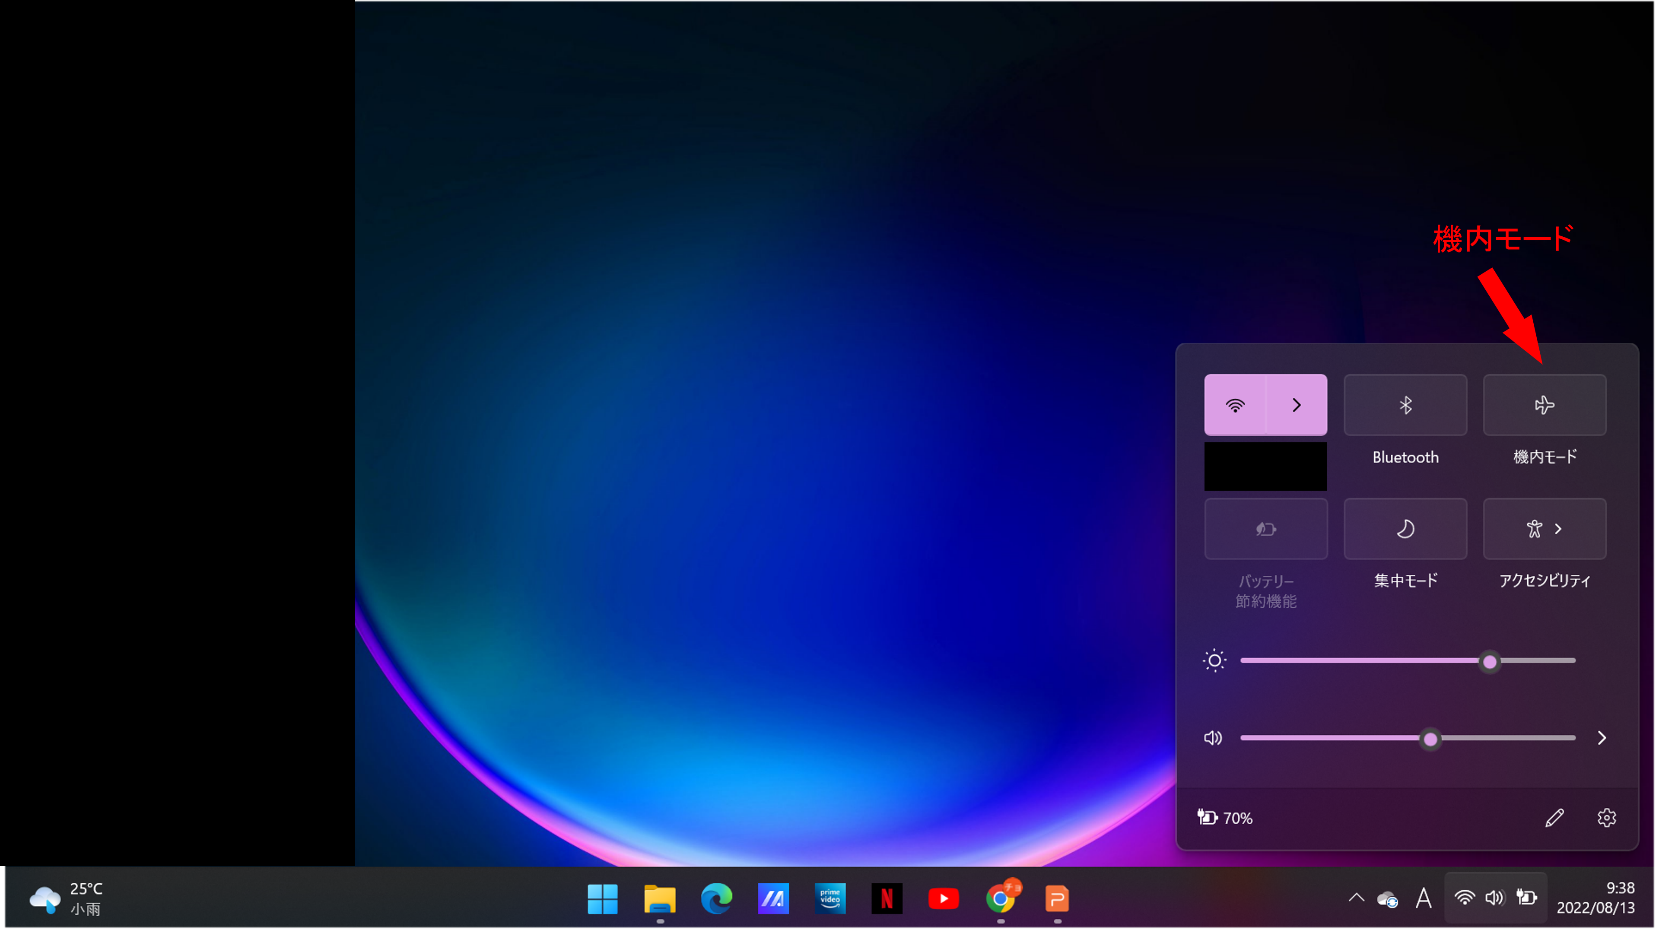Turn on focus mode (集中モード)
1659x933 pixels.
click(1405, 529)
